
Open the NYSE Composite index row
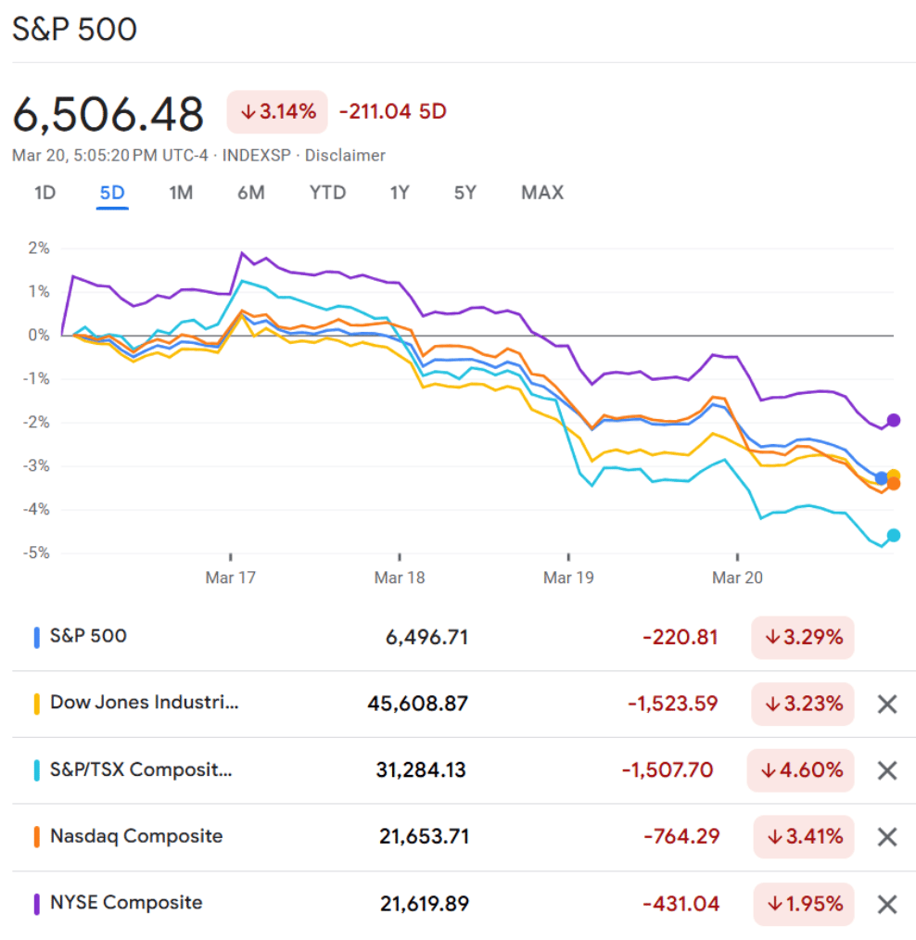tap(126, 903)
